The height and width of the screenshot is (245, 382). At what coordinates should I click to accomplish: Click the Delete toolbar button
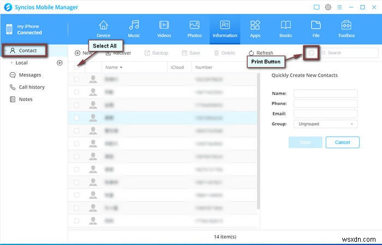224,53
